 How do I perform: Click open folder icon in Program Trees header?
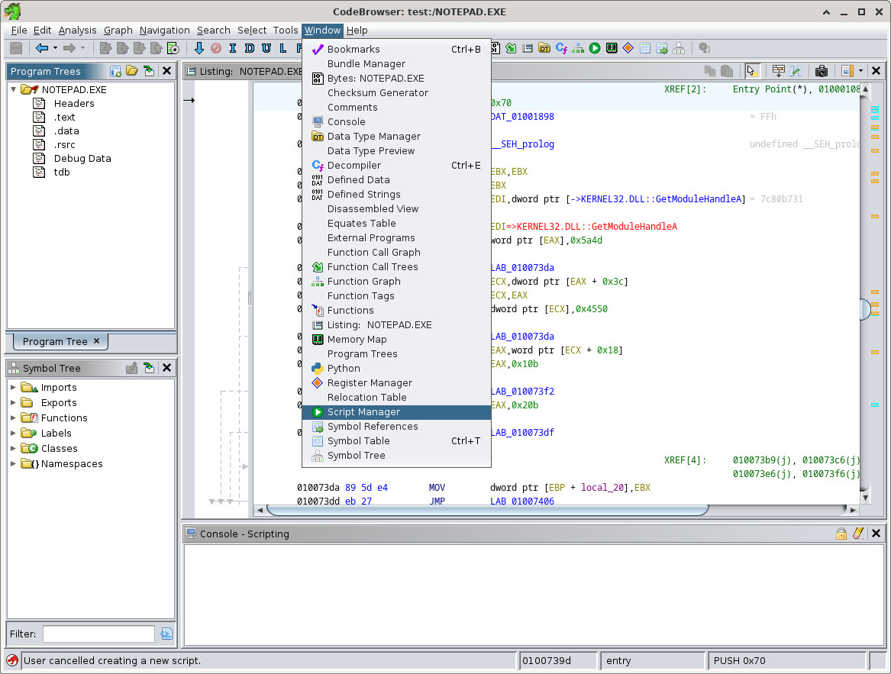tap(132, 71)
